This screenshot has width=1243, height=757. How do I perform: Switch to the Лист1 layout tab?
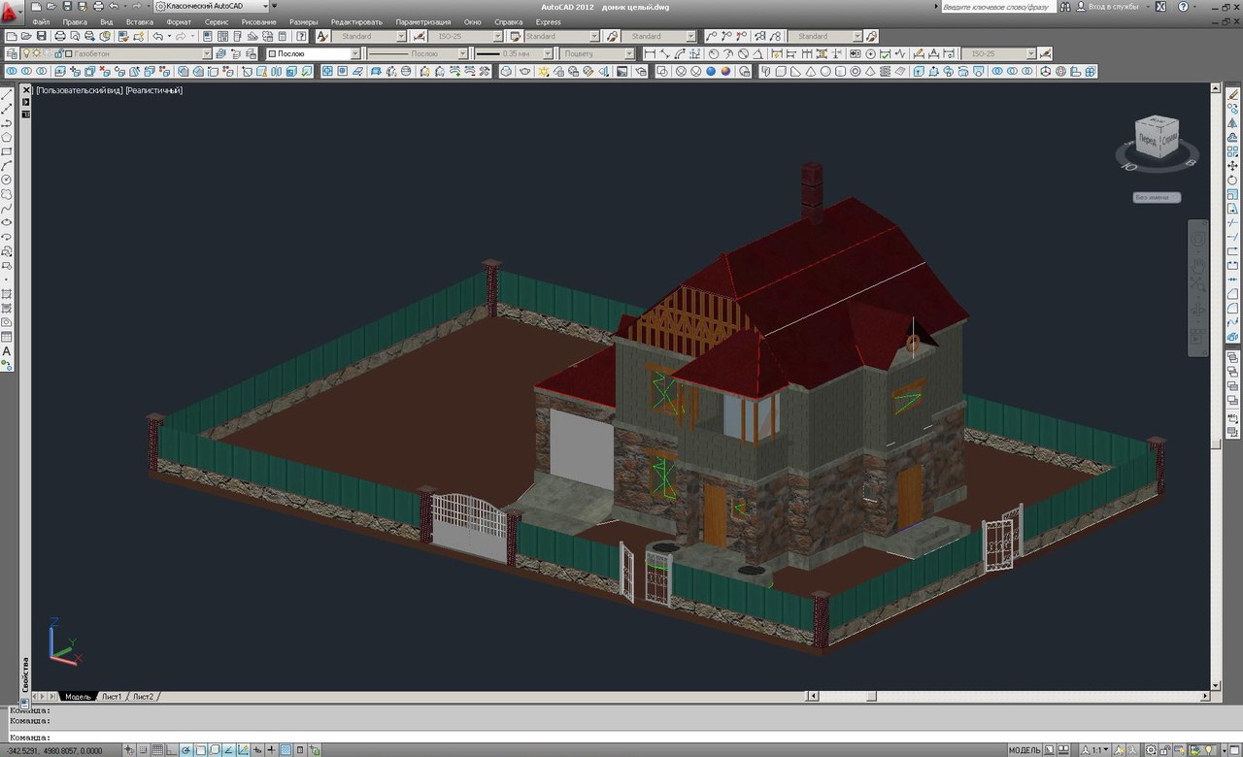pos(111,697)
